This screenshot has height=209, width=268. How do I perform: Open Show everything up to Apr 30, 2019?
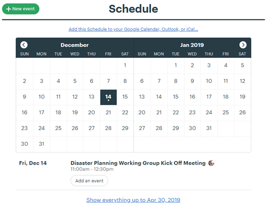133,200
